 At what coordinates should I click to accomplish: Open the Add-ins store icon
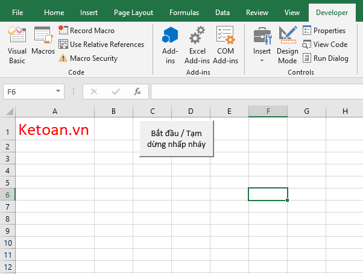pyautogui.click(x=170, y=45)
